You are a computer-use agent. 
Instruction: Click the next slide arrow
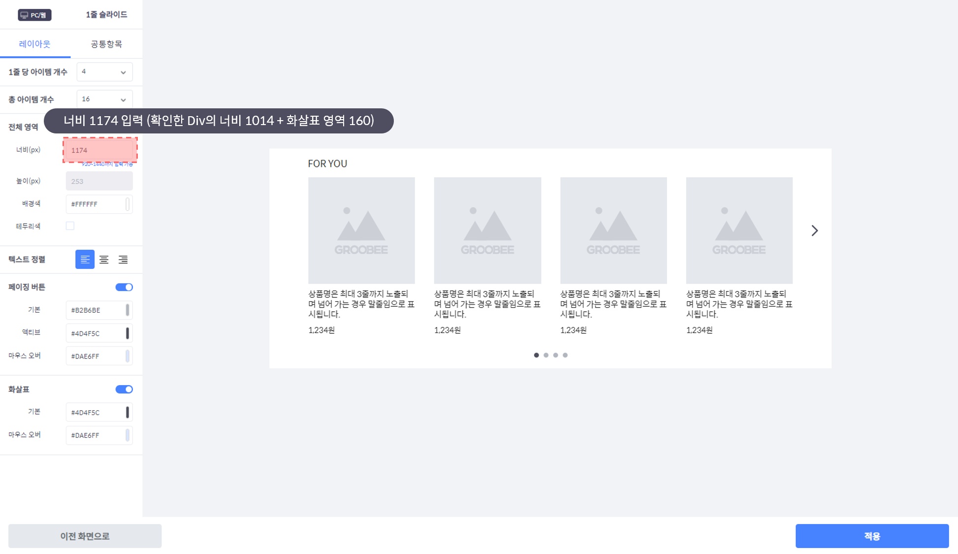tap(814, 230)
